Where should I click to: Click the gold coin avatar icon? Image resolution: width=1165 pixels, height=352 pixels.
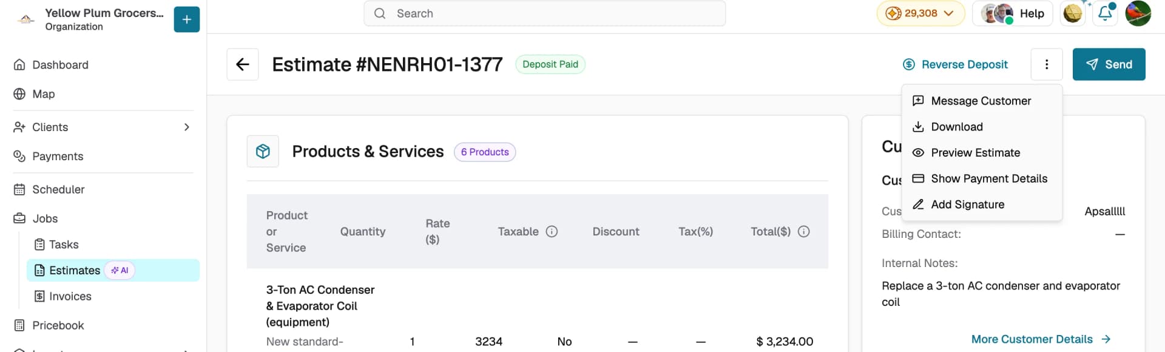(1073, 13)
